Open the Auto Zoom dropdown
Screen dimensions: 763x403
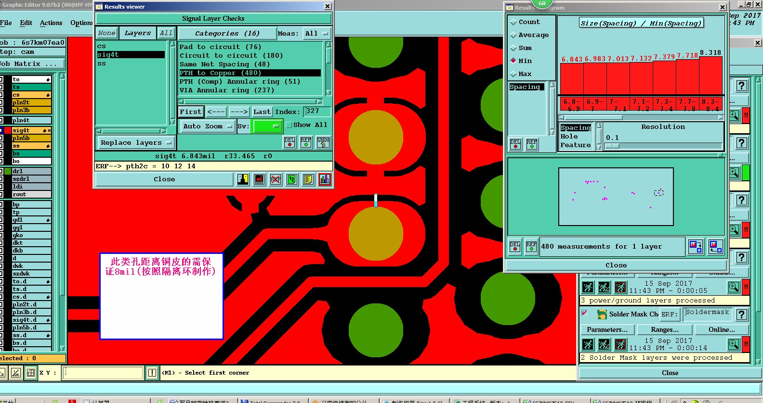208,126
